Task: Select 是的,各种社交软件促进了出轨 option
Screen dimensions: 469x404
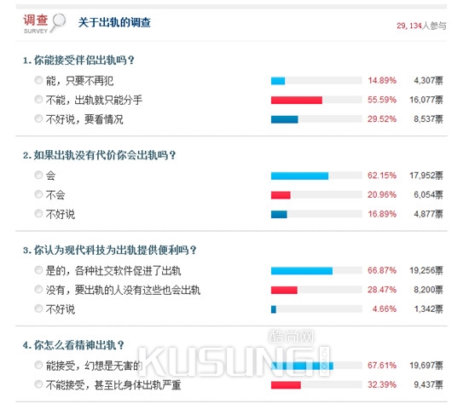Action: click(x=38, y=270)
